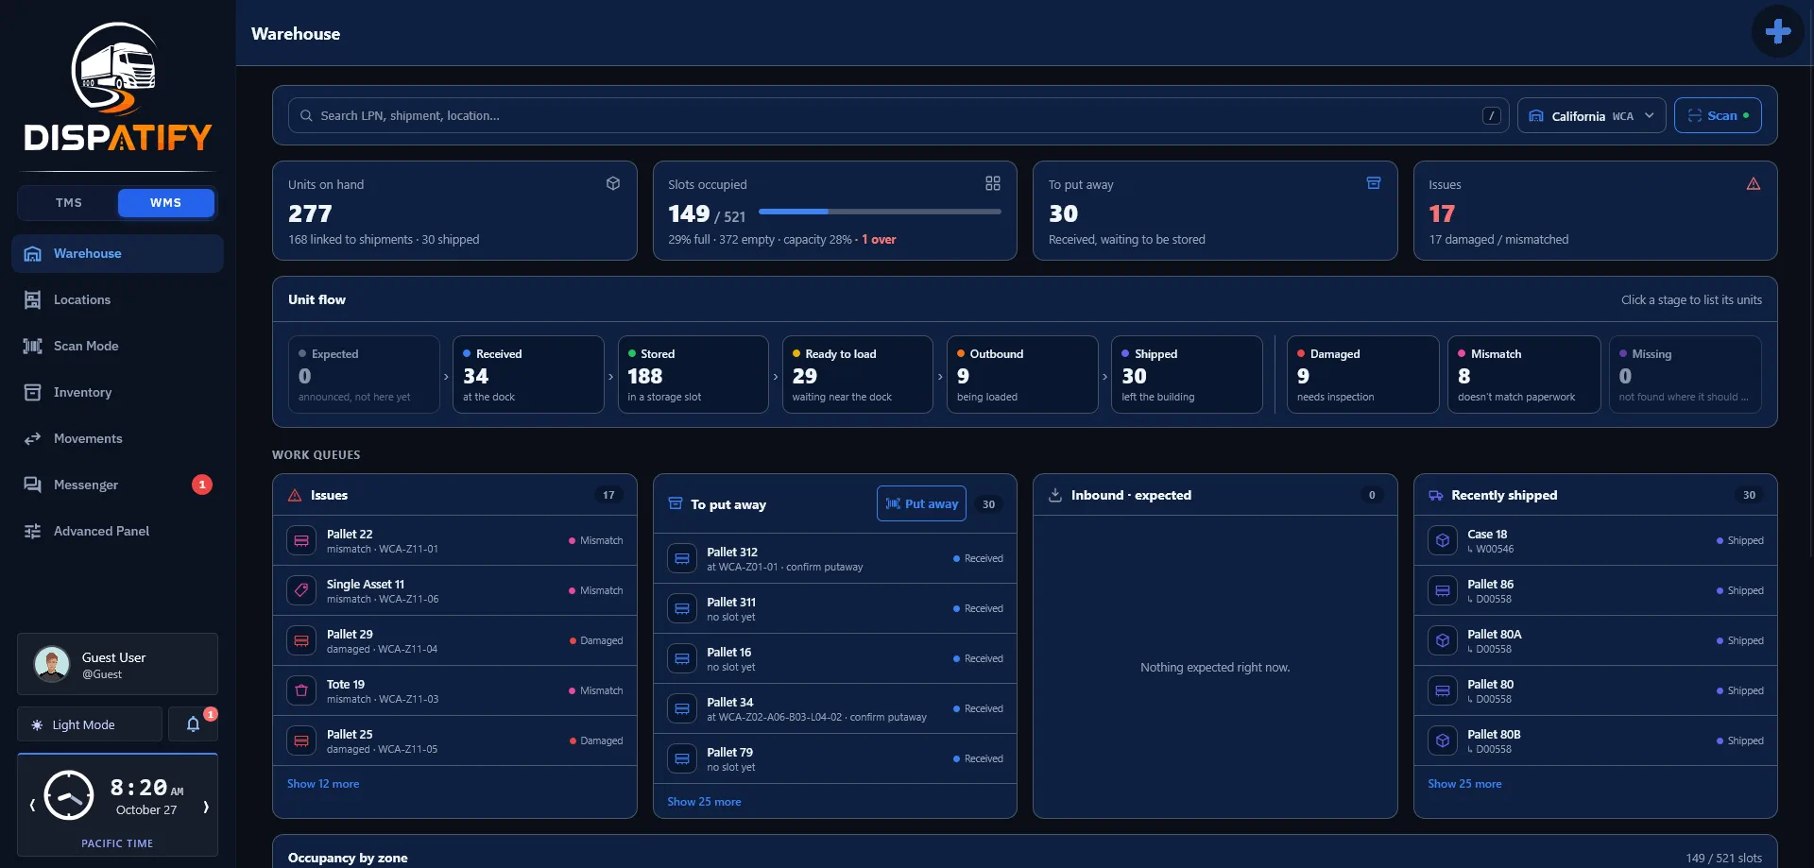Open the Pallet 80 shipped row
Screen dimensions: 1814x868
1595,690
